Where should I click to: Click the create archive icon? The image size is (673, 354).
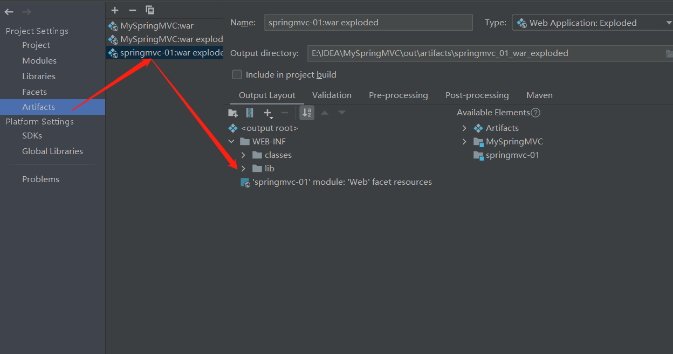(x=250, y=113)
